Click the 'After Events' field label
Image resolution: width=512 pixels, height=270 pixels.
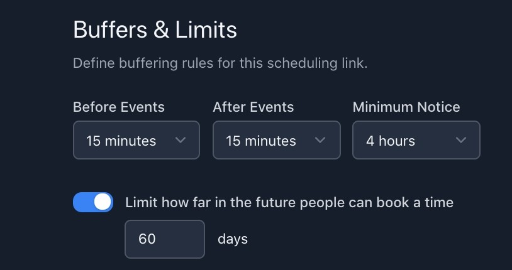253,107
